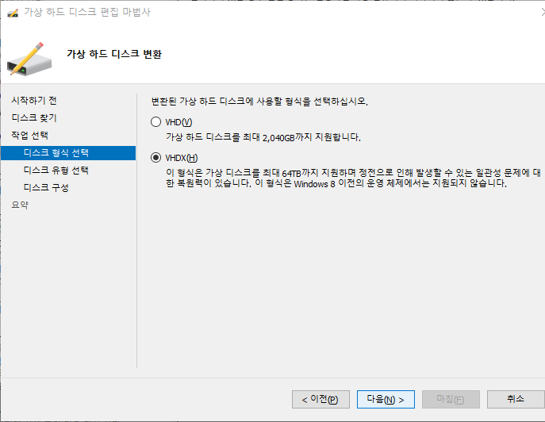Click the VHDX 64TB support description text
Screen dimensions: 545x422
353,178
